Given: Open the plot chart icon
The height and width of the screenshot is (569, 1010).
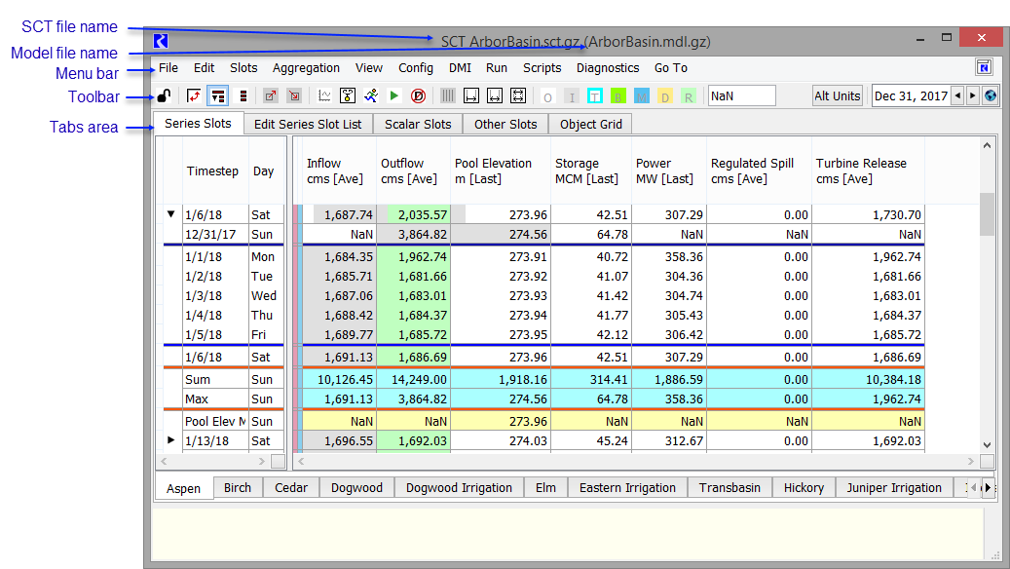Looking at the screenshot, I should tap(324, 95).
